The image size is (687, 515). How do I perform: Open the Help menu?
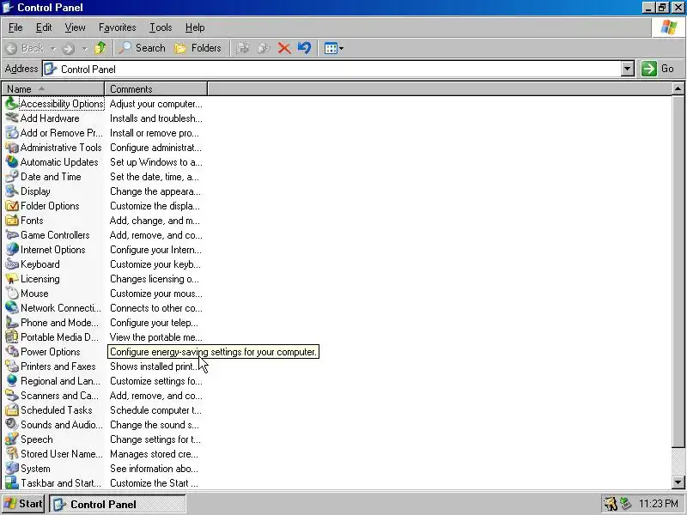tap(195, 27)
